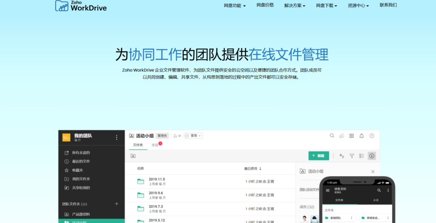The height and width of the screenshot is (223, 436).
Task: Open the 管理 dropdown
Action: pos(193,136)
